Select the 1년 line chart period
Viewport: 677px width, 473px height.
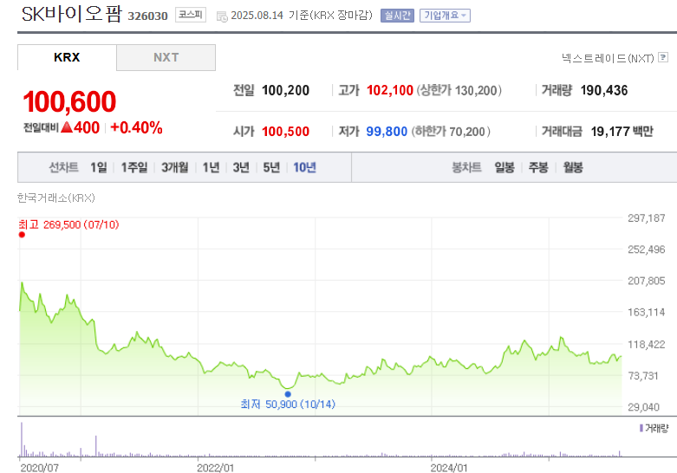[x=212, y=167]
